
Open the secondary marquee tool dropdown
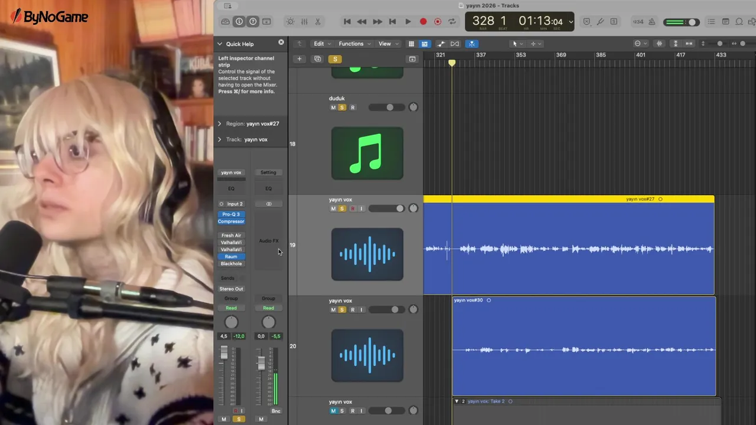tap(535, 44)
